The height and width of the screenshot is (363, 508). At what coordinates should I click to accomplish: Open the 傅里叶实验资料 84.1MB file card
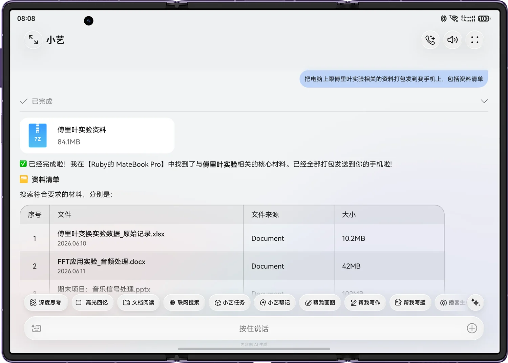pos(97,135)
